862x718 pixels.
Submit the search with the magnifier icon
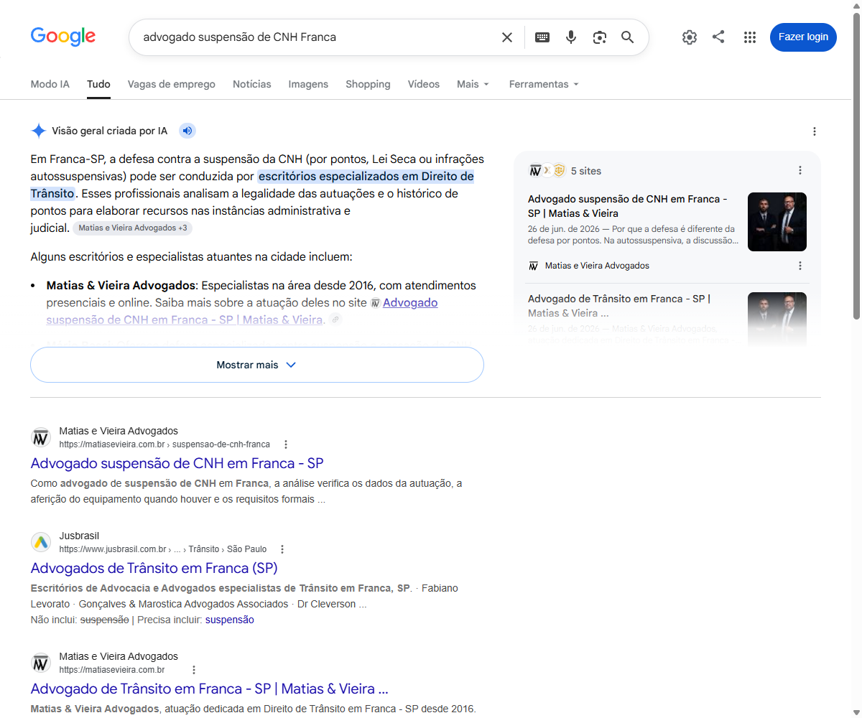pos(628,37)
